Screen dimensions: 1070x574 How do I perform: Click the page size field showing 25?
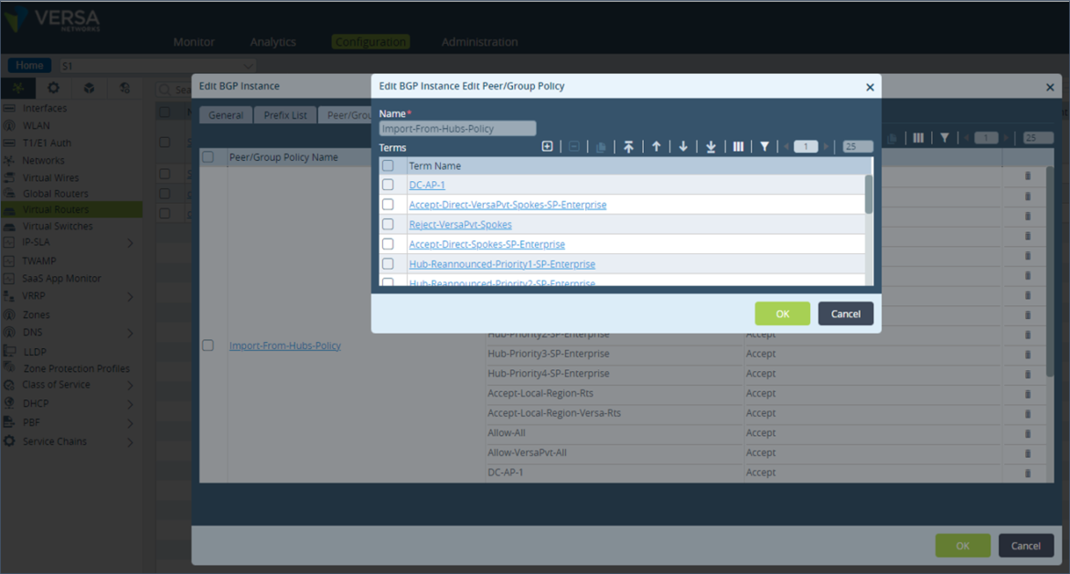(857, 145)
